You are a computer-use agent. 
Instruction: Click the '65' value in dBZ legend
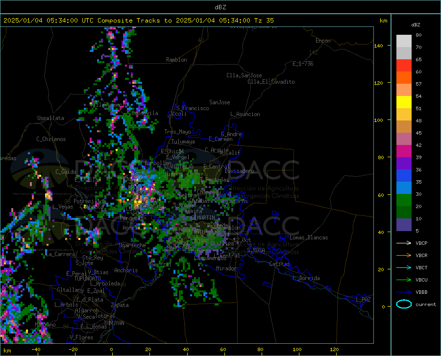pyautogui.click(x=418, y=60)
